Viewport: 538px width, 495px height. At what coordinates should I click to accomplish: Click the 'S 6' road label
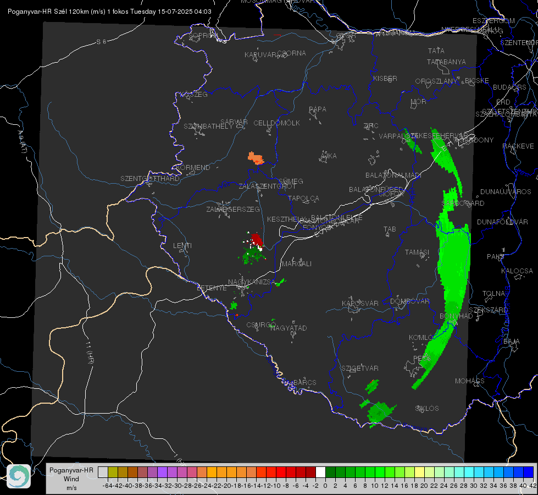[x=101, y=42]
